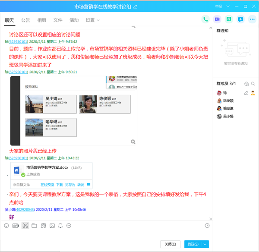The image size is (259, 252).
Task: Search group members with magnifier icon
Action: (x=253, y=84)
